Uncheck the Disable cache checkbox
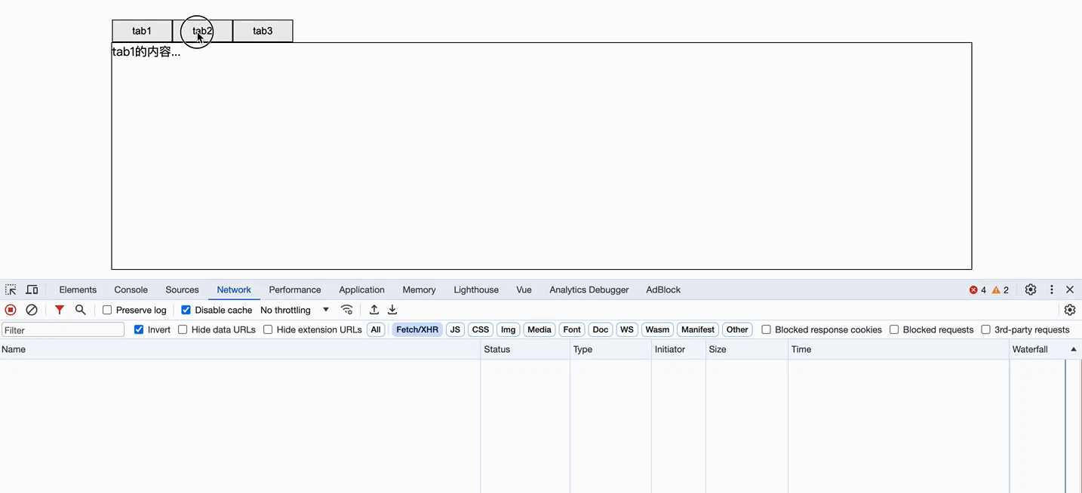This screenshot has width=1082, height=493. point(186,310)
